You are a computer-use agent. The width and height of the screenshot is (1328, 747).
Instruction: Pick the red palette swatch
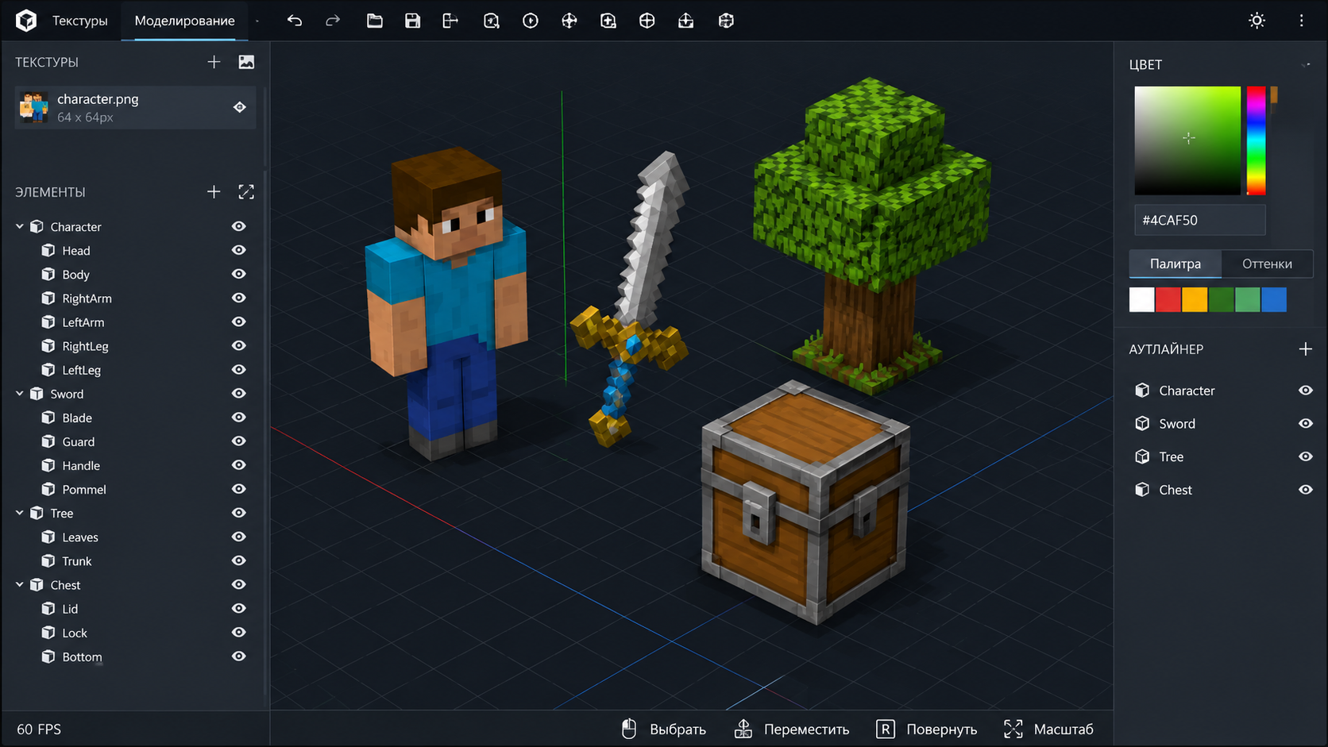[x=1168, y=300]
